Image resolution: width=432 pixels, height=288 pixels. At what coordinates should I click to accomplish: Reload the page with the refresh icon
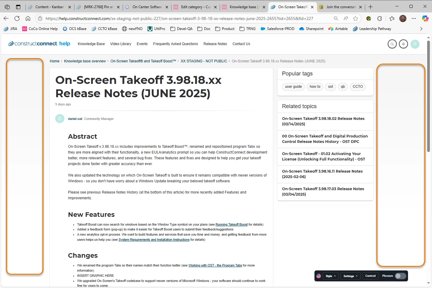coord(17,18)
